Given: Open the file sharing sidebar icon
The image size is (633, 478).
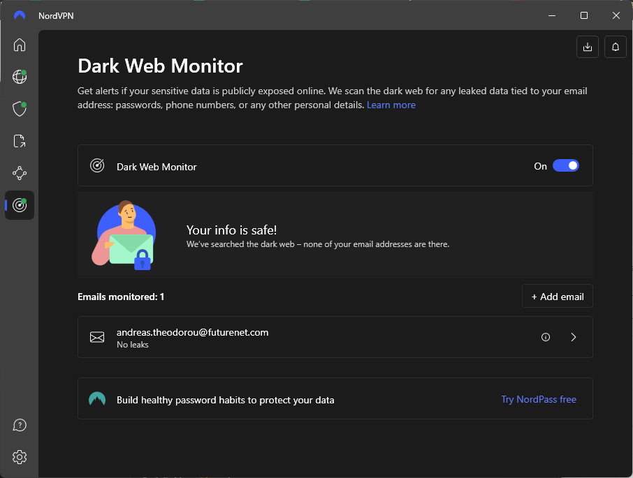Looking at the screenshot, I should (20, 141).
